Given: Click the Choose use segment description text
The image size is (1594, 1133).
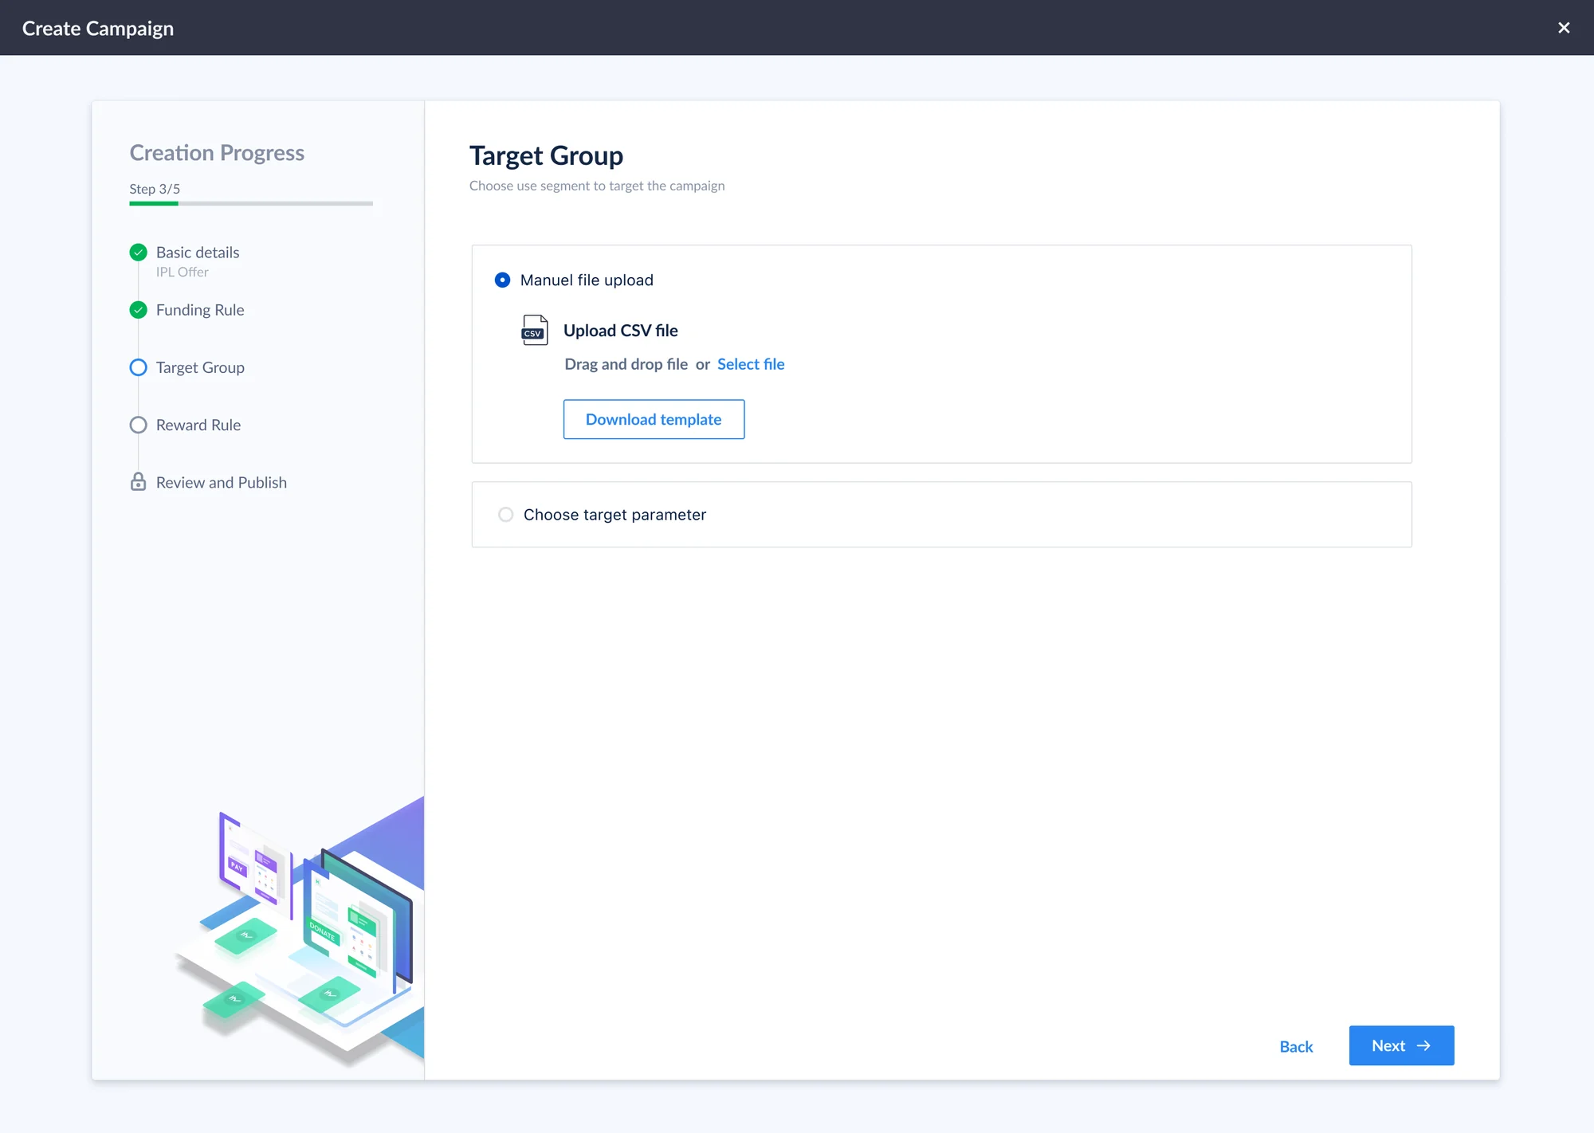Looking at the screenshot, I should pyautogui.click(x=597, y=186).
